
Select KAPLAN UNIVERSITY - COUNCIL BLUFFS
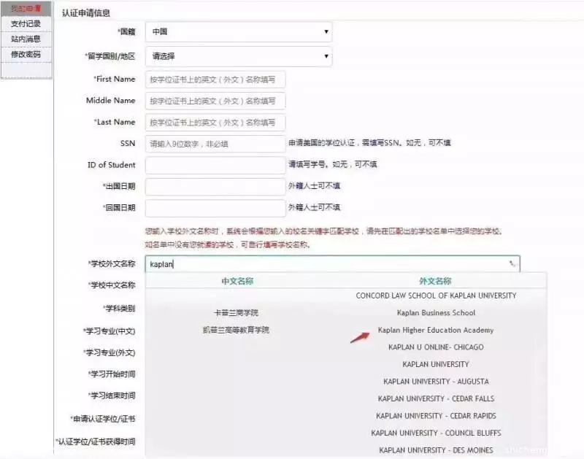click(436, 433)
